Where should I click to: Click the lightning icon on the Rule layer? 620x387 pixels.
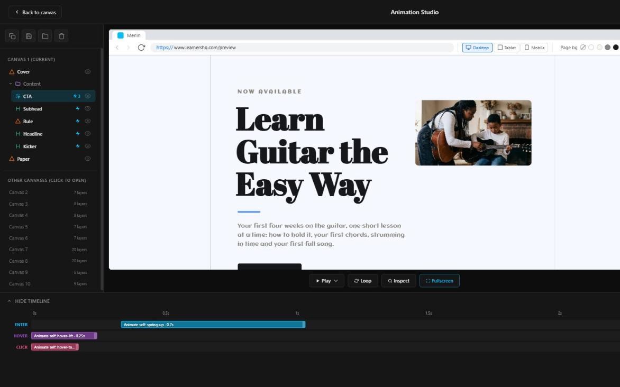coord(77,122)
